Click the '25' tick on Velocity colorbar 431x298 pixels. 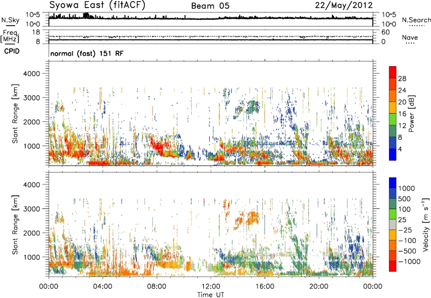pyautogui.click(x=402, y=219)
